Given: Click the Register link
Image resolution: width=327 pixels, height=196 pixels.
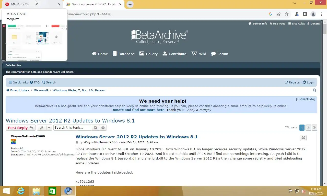Looking at the screenshot, I should tap(293, 82).
